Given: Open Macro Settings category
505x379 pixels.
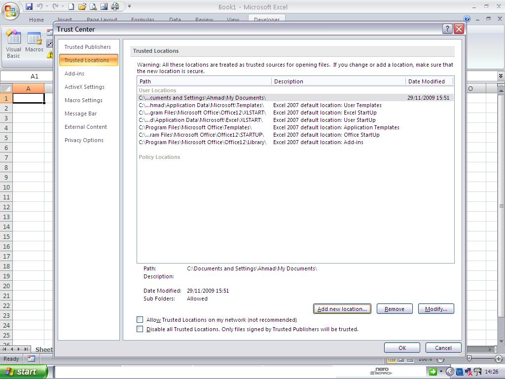Looking at the screenshot, I should (x=83, y=100).
